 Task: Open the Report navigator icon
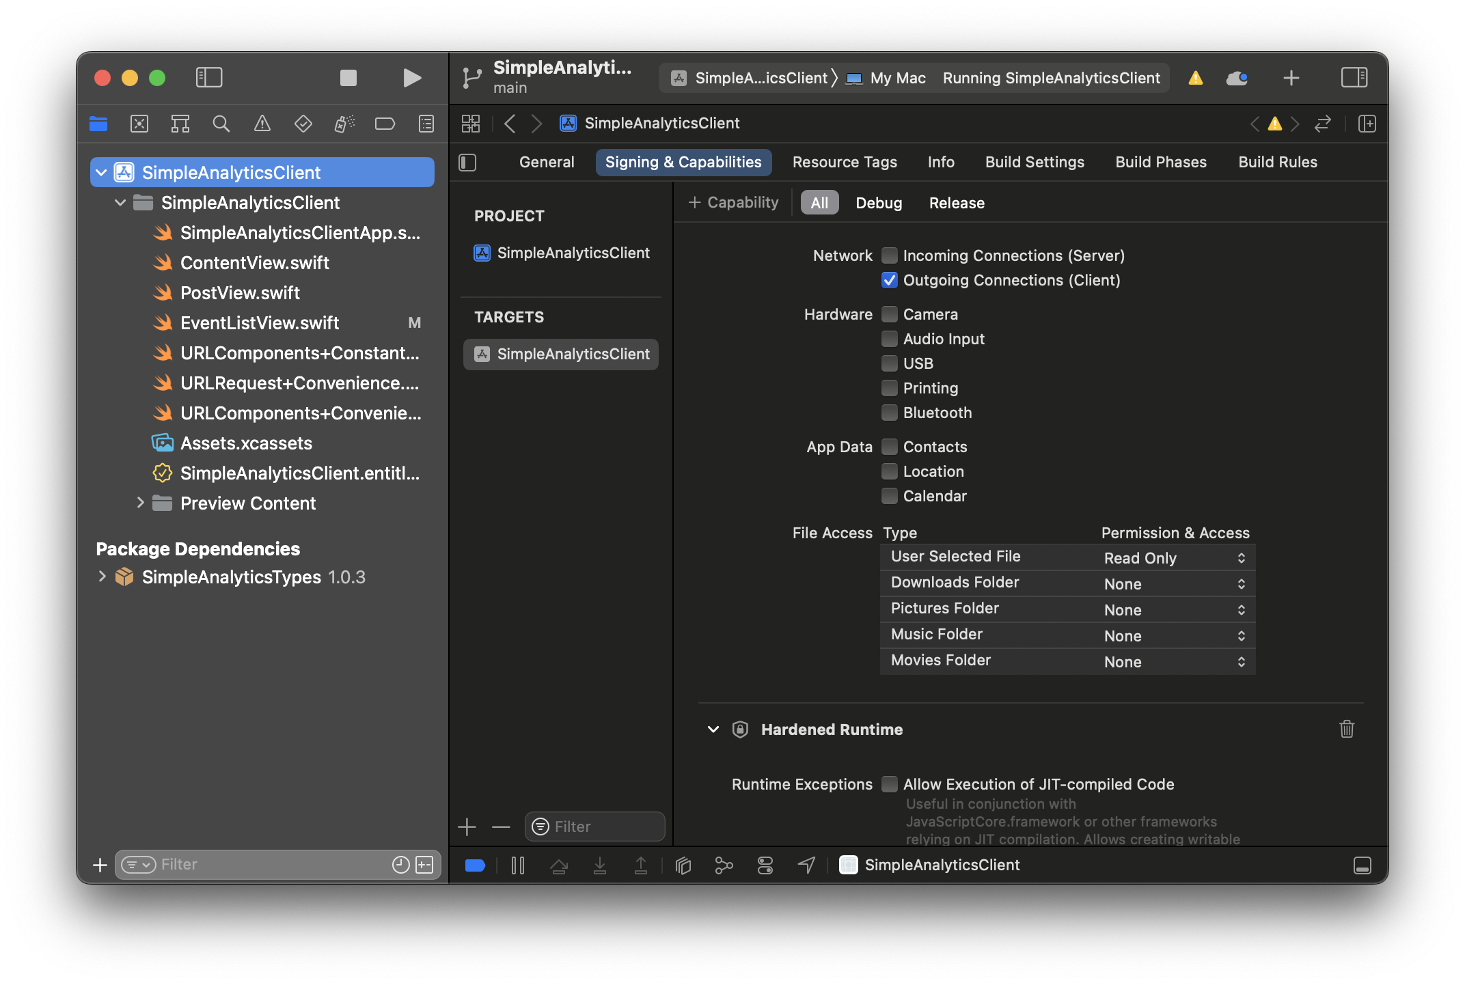[x=426, y=124]
